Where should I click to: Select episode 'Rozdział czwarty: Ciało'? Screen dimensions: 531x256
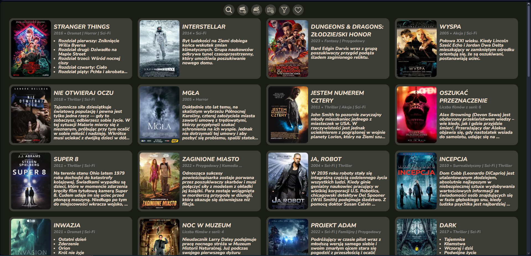[83, 67]
